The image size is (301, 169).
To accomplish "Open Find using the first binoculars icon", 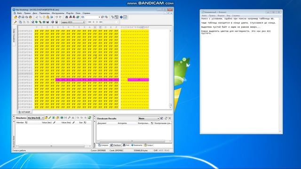I will tap(67, 17).
